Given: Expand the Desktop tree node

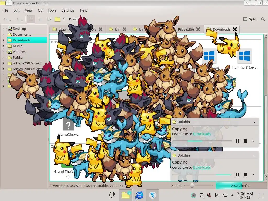Looking at the screenshot, I should coord(4,29).
